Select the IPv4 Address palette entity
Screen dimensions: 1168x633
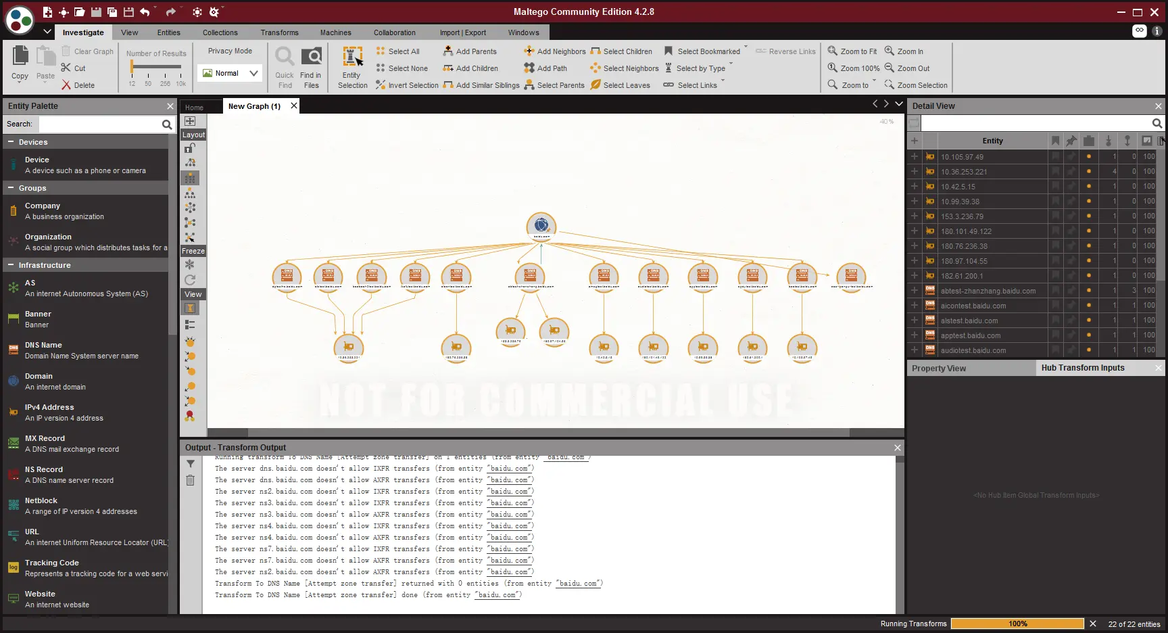click(85, 413)
